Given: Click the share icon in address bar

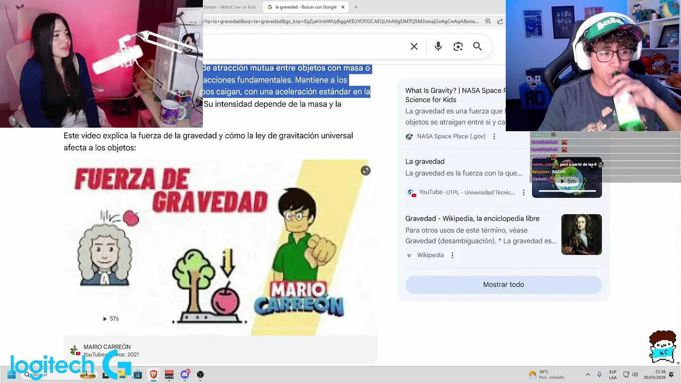Looking at the screenshot, I should (500, 21).
